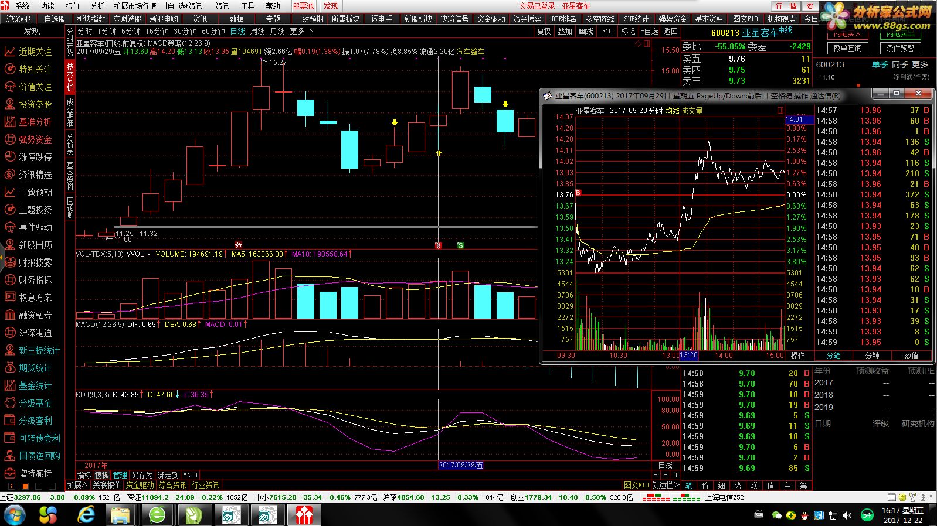Open 资讯精选 sidebar item
This screenshot has width=937, height=526.
point(28,175)
